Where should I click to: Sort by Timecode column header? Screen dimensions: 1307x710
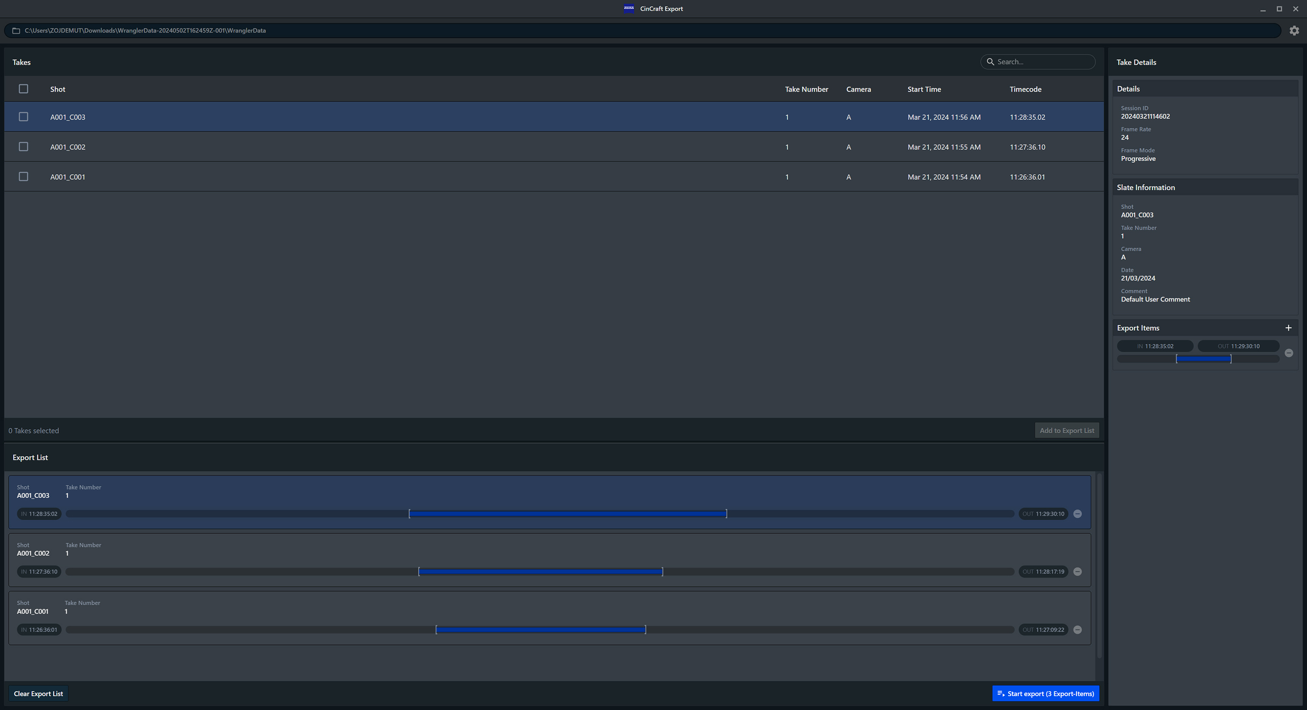[x=1026, y=89]
